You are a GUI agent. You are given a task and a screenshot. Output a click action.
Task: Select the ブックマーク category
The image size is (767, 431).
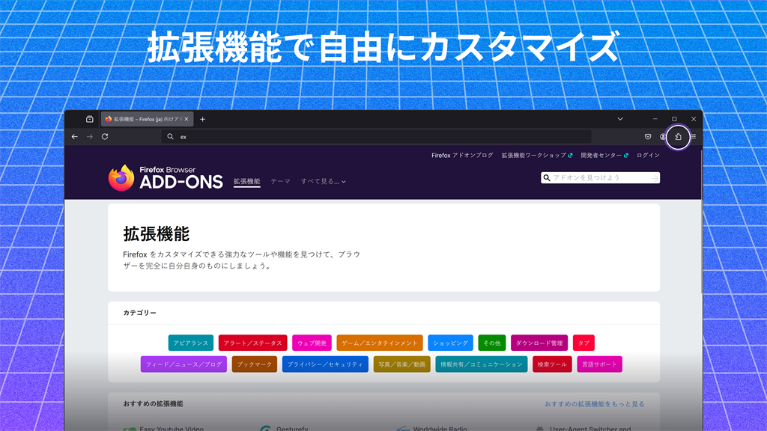point(255,364)
